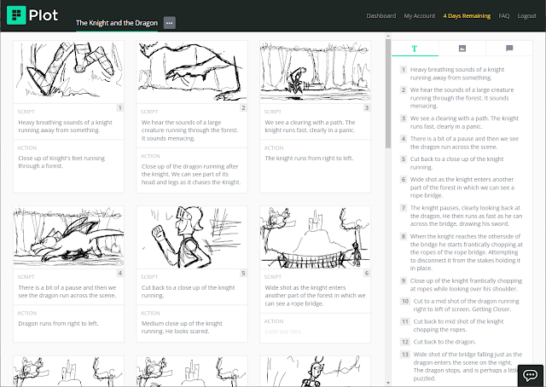Screen dimensions: 546x387
Task: Select script list item 10 mid shot of dragon
Action: coord(462,305)
